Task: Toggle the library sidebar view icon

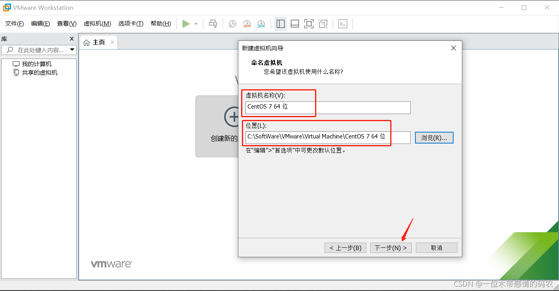Action: [280, 24]
